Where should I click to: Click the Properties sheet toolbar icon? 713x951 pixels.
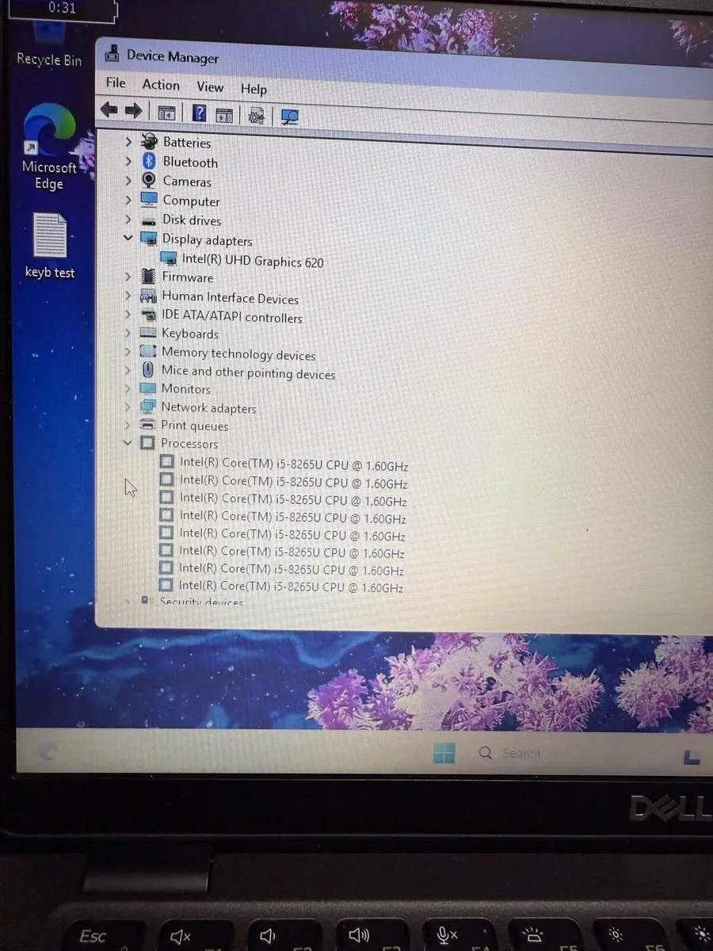coord(224,115)
